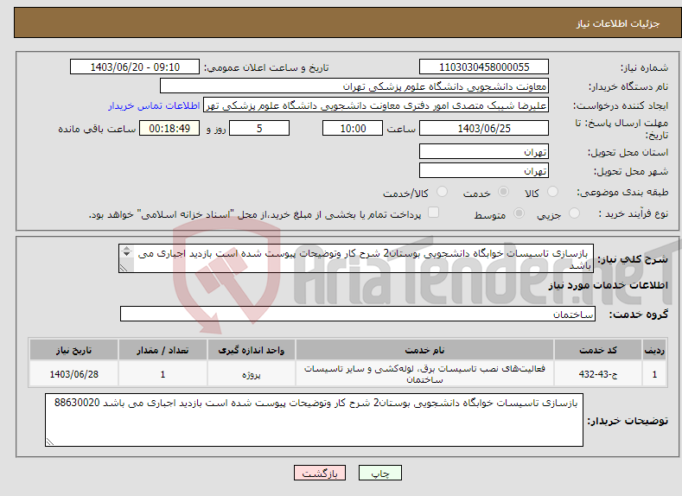
Task: Select the خدمت radio button
Action: 503,192
